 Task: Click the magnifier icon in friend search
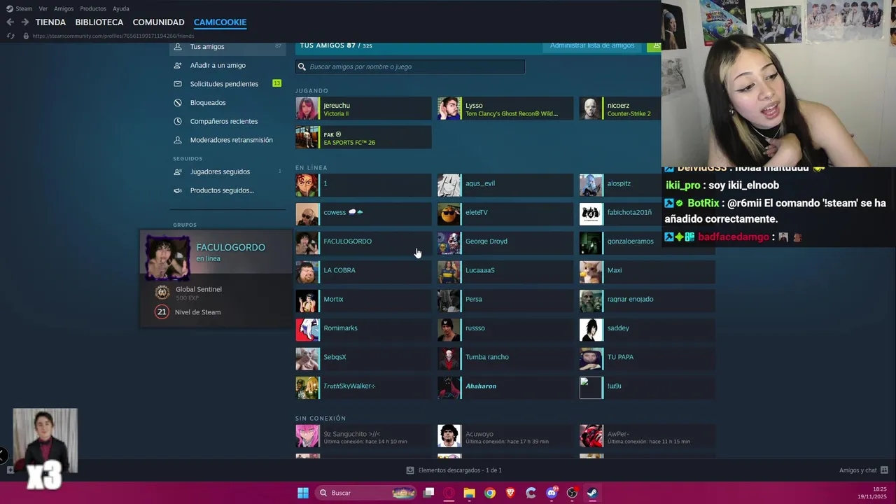pyautogui.click(x=302, y=66)
